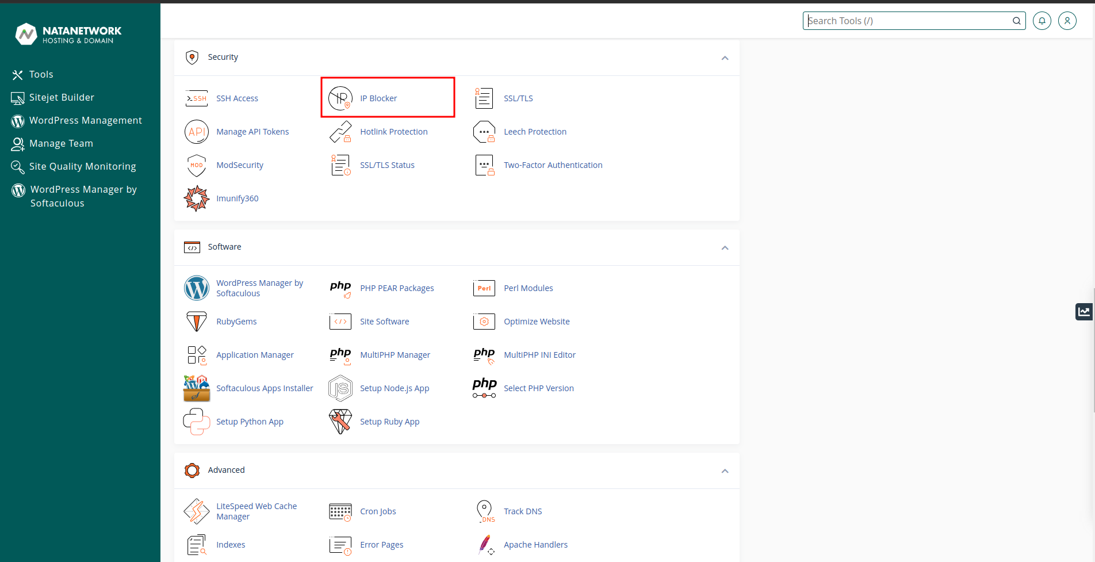1095x562 pixels.
Task: Open the WordPress Manager by Softaculous icon
Action: click(197, 288)
